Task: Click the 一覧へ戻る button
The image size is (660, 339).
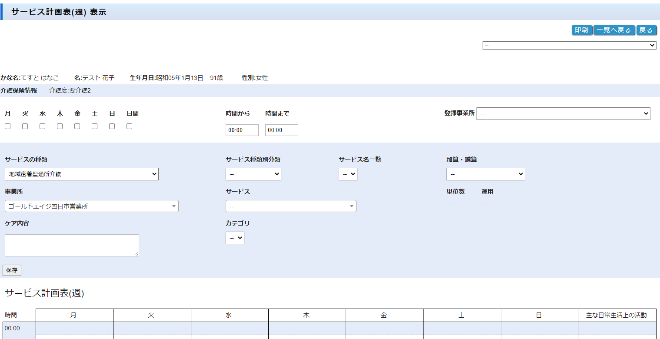Action: coord(614,30)
